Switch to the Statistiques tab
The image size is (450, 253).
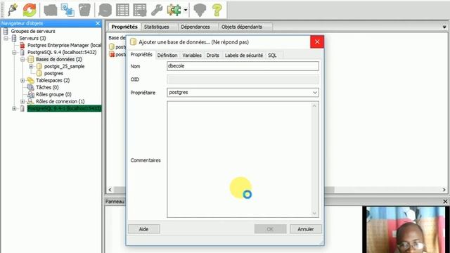tap(156, 27)
